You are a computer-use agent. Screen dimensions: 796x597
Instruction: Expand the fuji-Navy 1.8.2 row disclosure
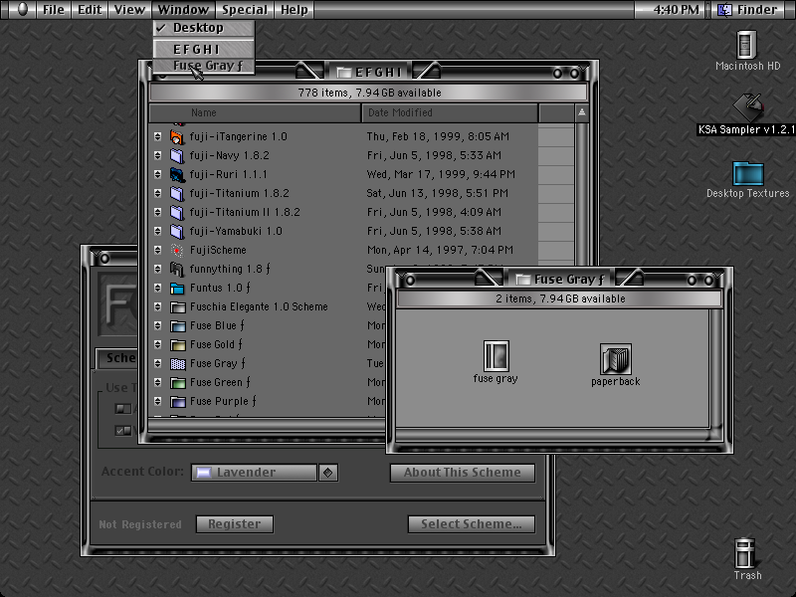pos(157,155)
